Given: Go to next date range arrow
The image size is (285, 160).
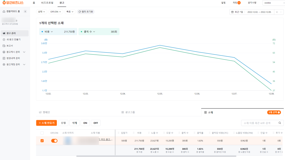Looking at the screenshot, I should tap(281, 12).
